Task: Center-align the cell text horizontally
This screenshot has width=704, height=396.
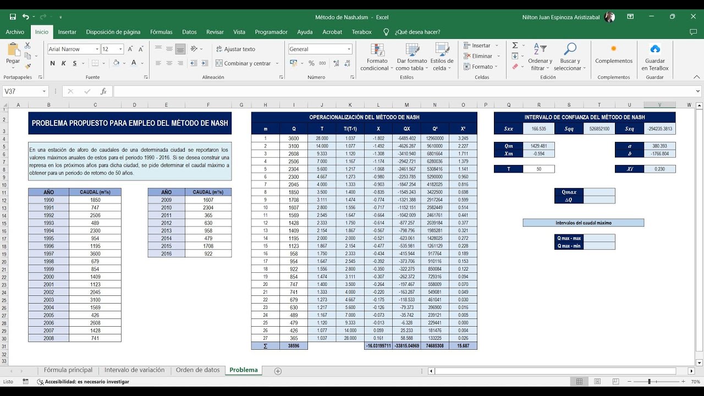Action: (169, 63)
